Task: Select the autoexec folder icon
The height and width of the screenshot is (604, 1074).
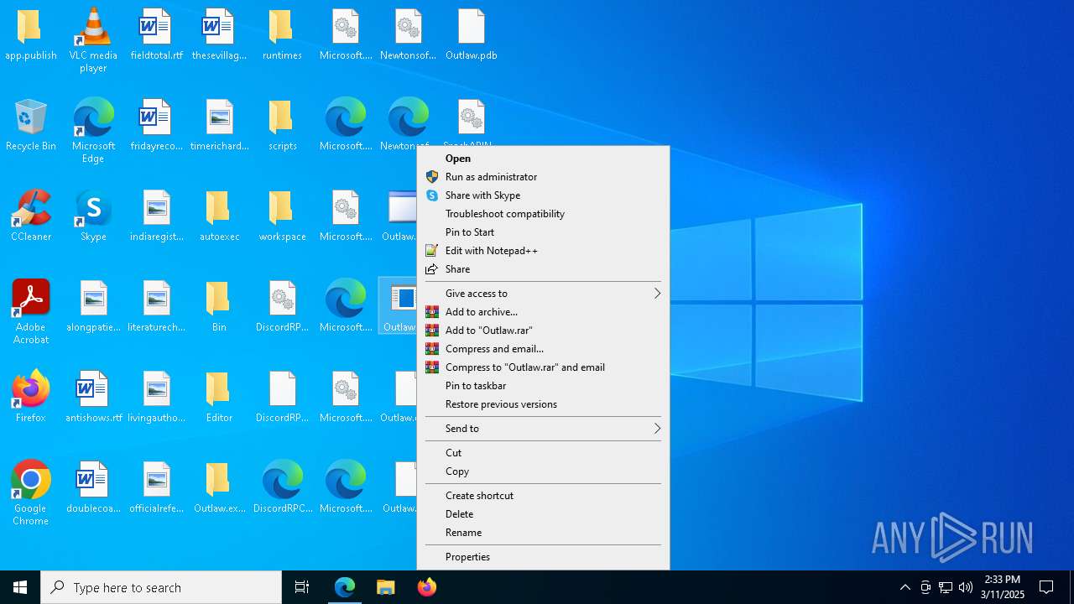Action: tap(219, 208)
